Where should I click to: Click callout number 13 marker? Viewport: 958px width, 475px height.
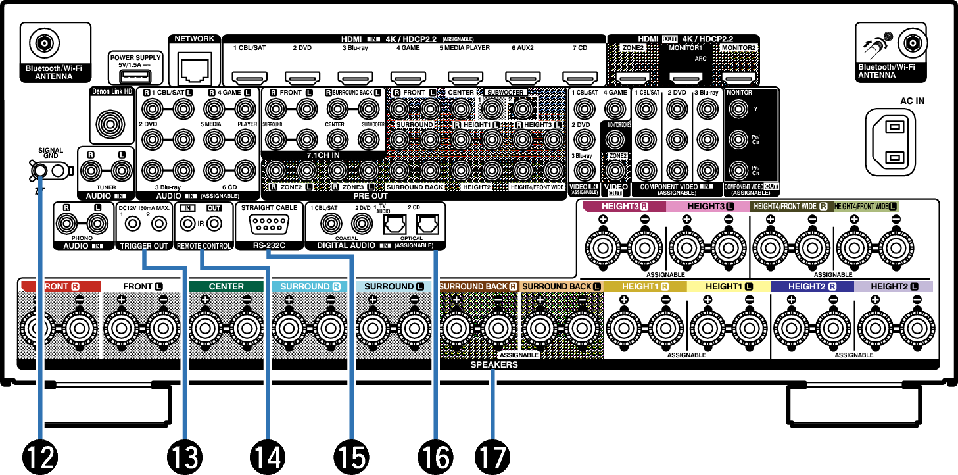point(185,455)
